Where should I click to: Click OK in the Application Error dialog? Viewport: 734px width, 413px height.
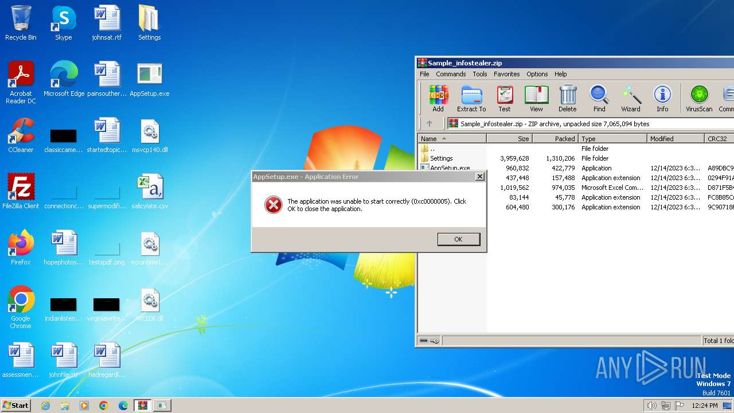pyautogui.click(x=458, y=239)
